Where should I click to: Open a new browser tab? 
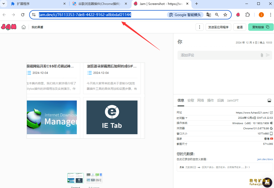[x=197, y=4]
